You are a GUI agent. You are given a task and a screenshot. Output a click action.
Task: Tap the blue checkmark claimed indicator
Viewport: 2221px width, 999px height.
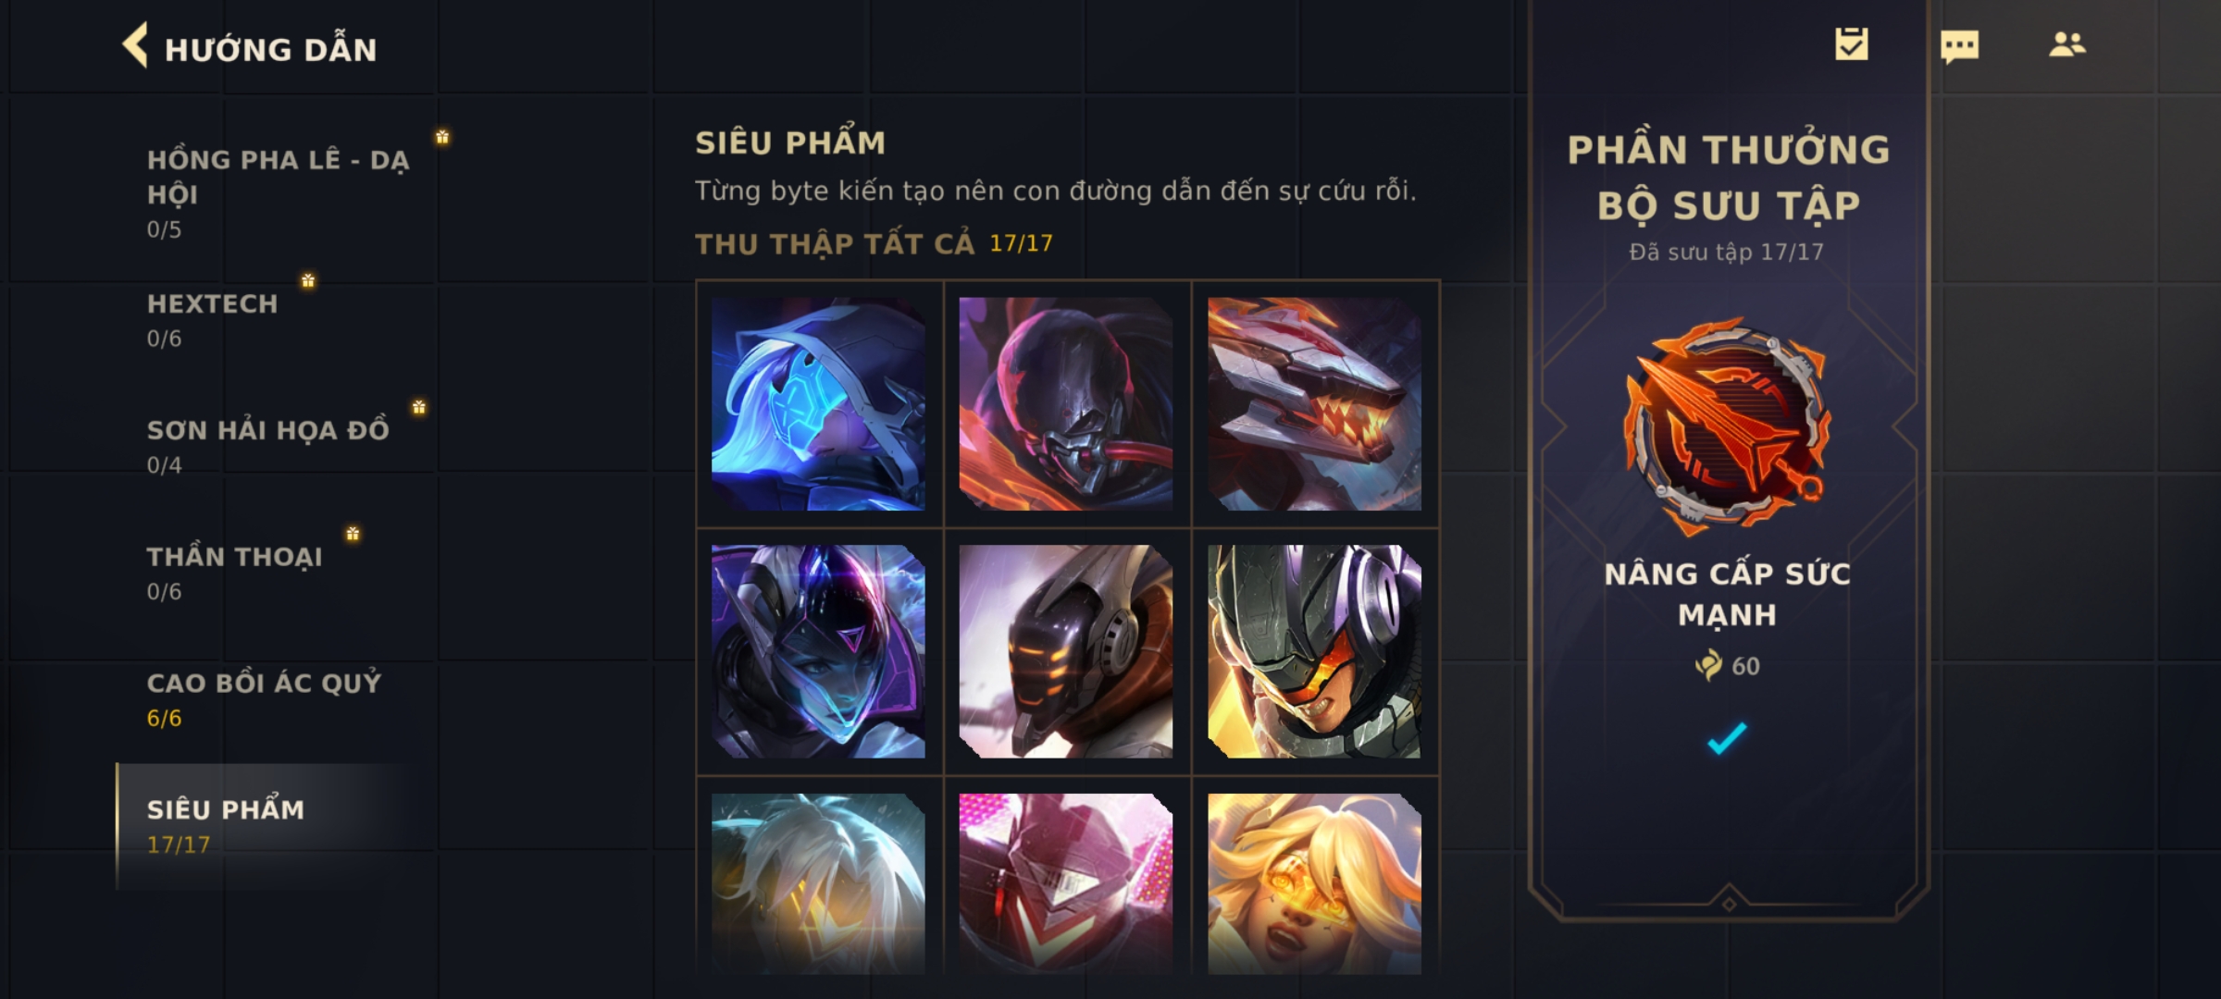pos(1727,738)
